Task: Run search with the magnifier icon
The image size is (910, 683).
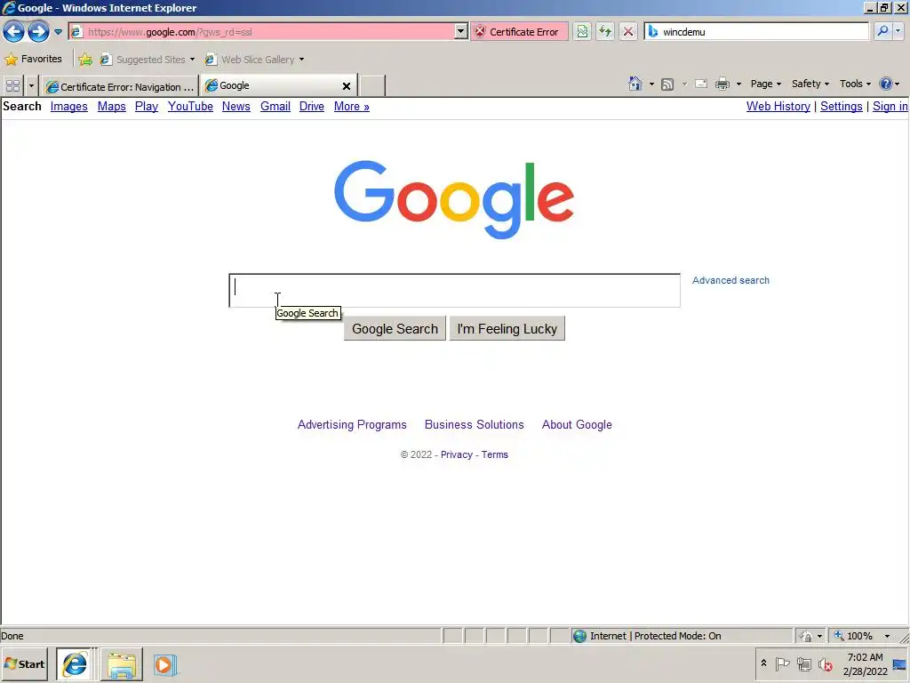Action: click(882, 31)
